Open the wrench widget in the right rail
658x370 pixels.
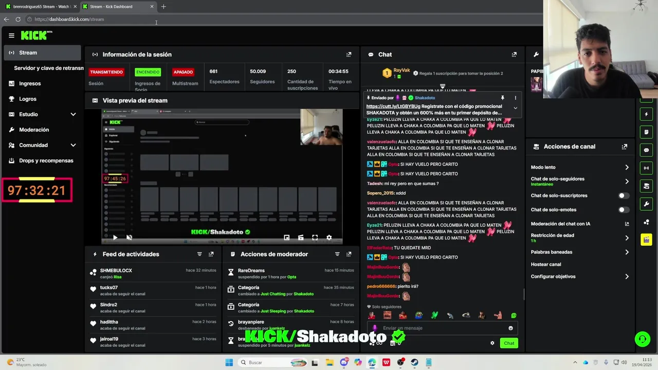646,204
